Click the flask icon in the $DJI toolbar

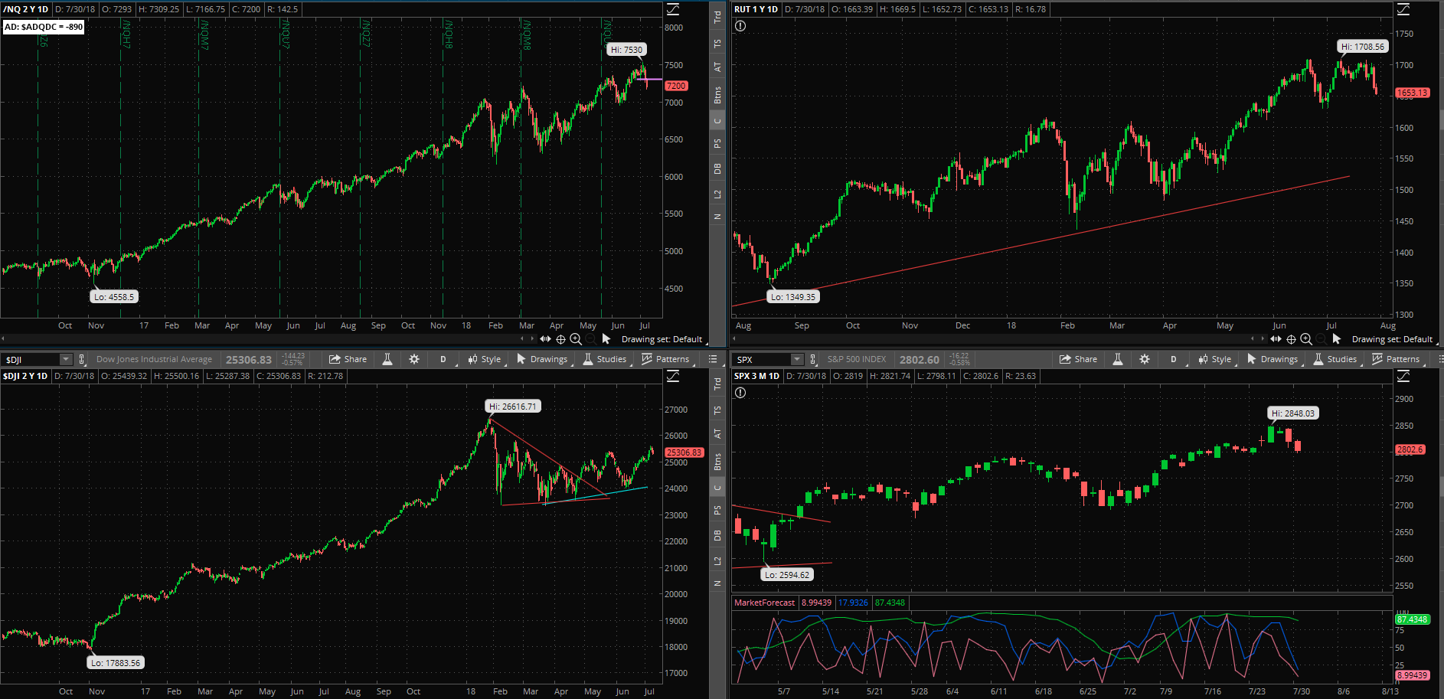[387, 359]
